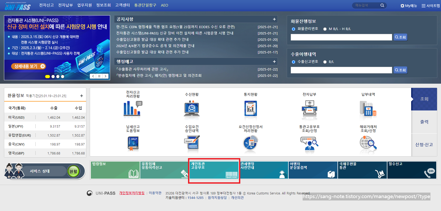The image size is (441, 211).
Task: Open the 전자신고 top menu
Action: 46,5
